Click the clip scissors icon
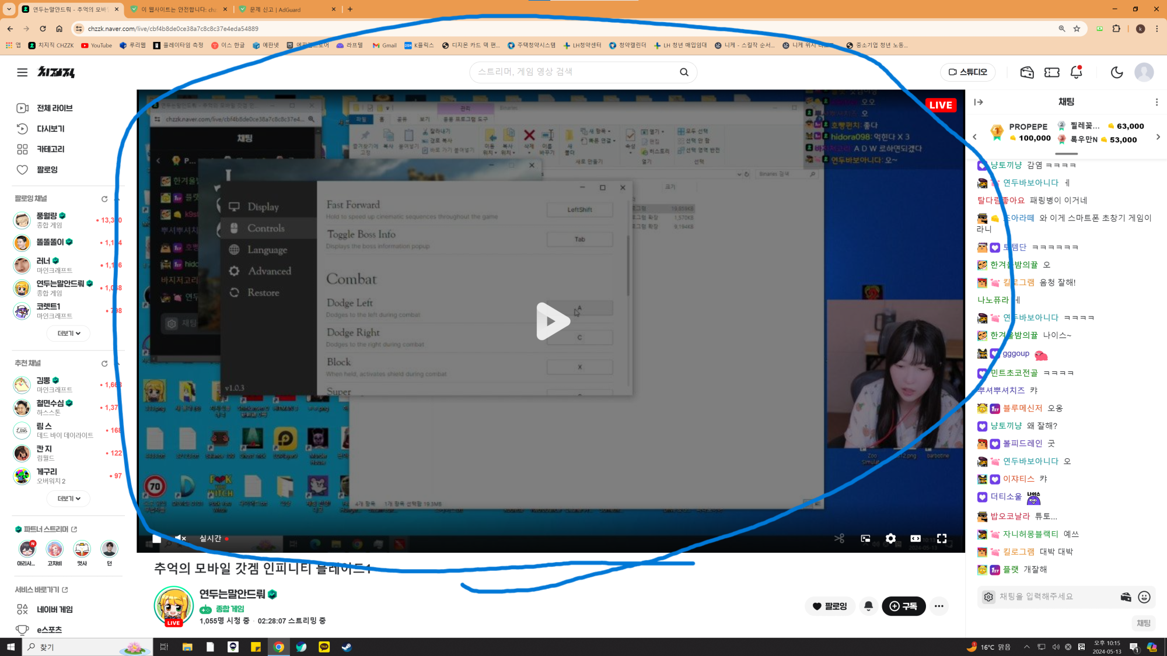 [x=839, y=538]
